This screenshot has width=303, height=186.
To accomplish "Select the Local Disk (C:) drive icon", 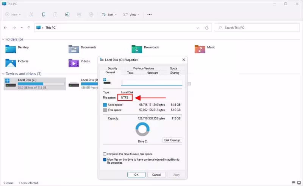I will (x=11, y=83).
